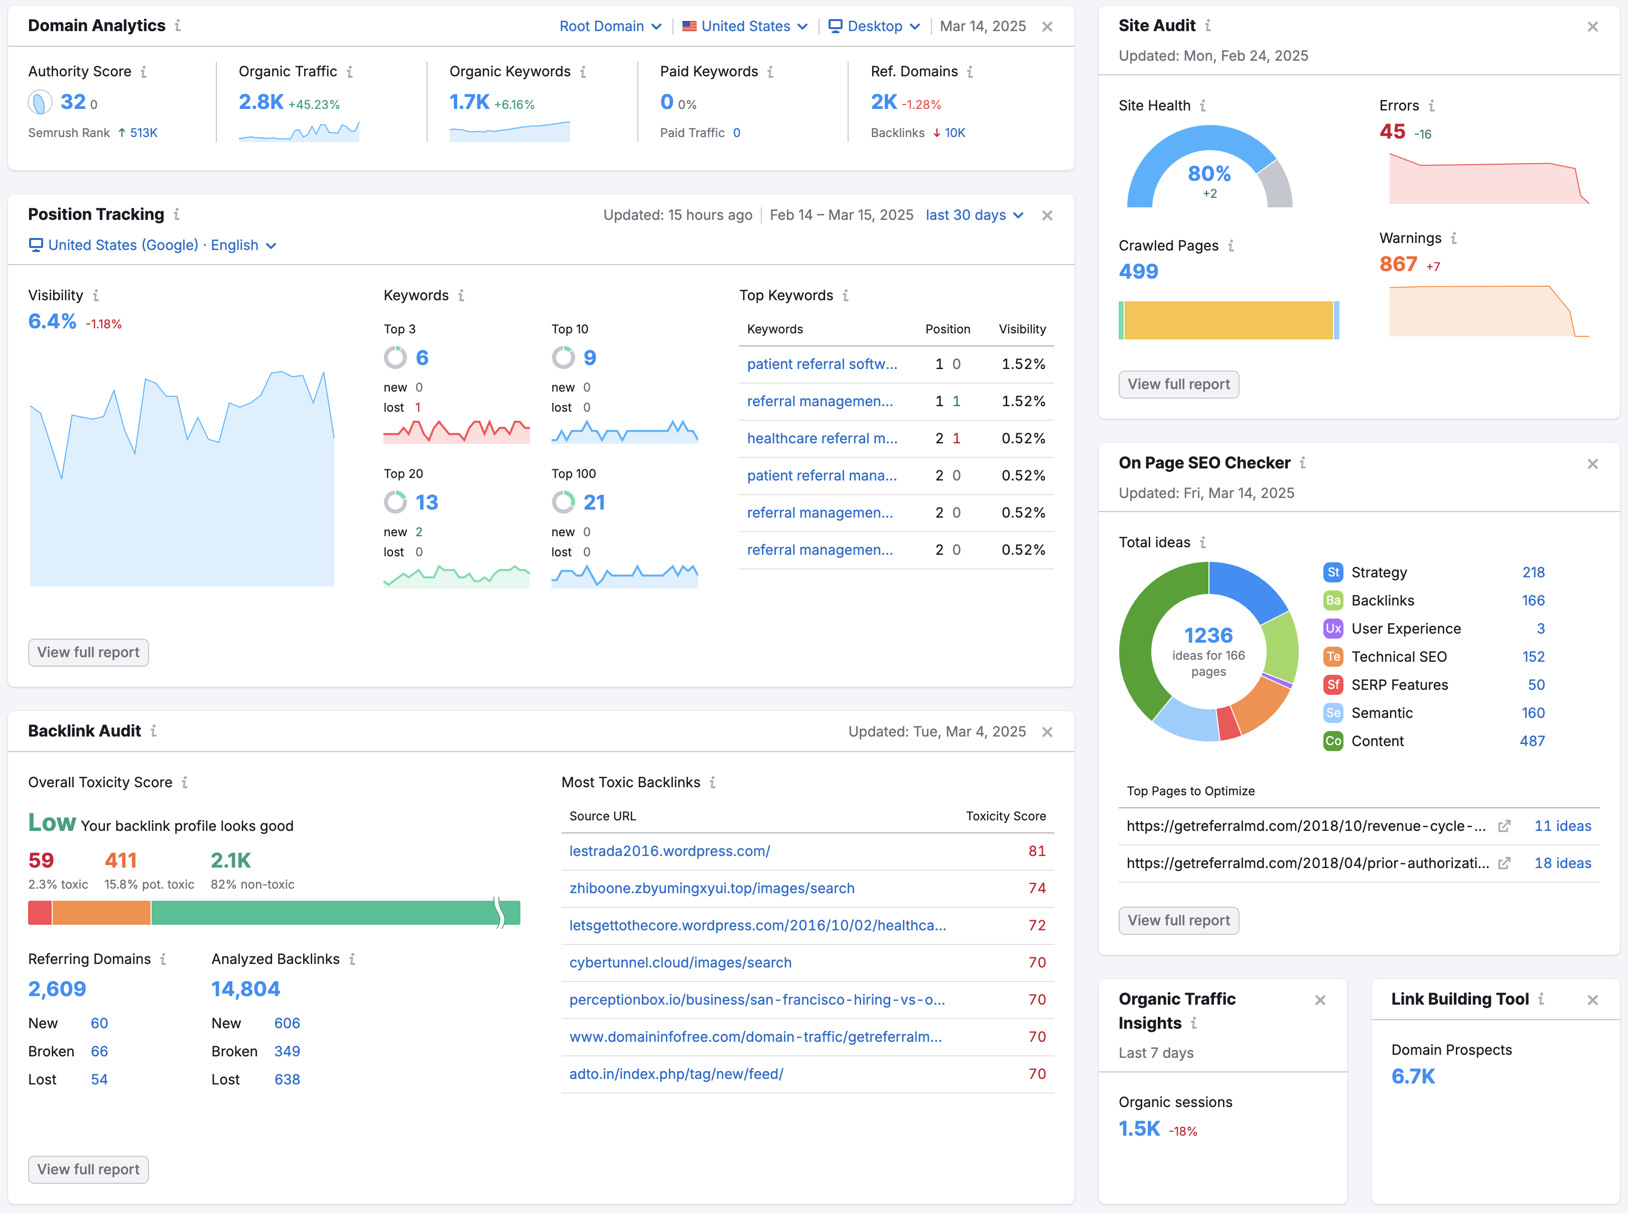Click the Crawled Pages info icon
The height and width of the screenshot is (1213, 1628).
point(1231,245)
